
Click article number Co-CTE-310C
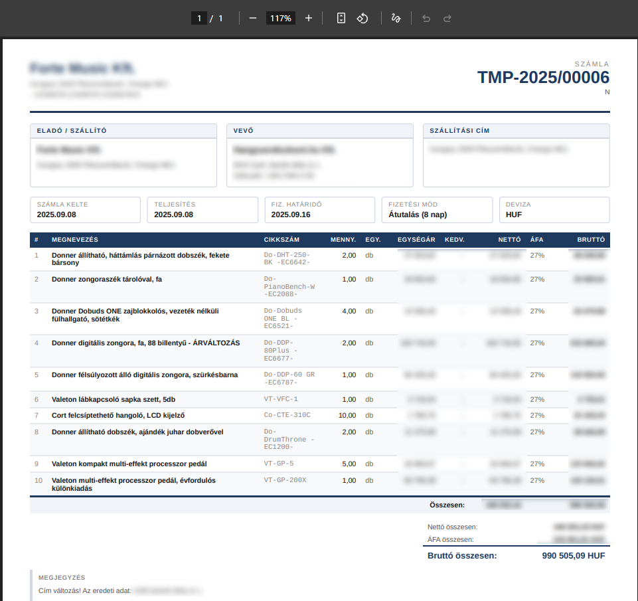(287, 415)
